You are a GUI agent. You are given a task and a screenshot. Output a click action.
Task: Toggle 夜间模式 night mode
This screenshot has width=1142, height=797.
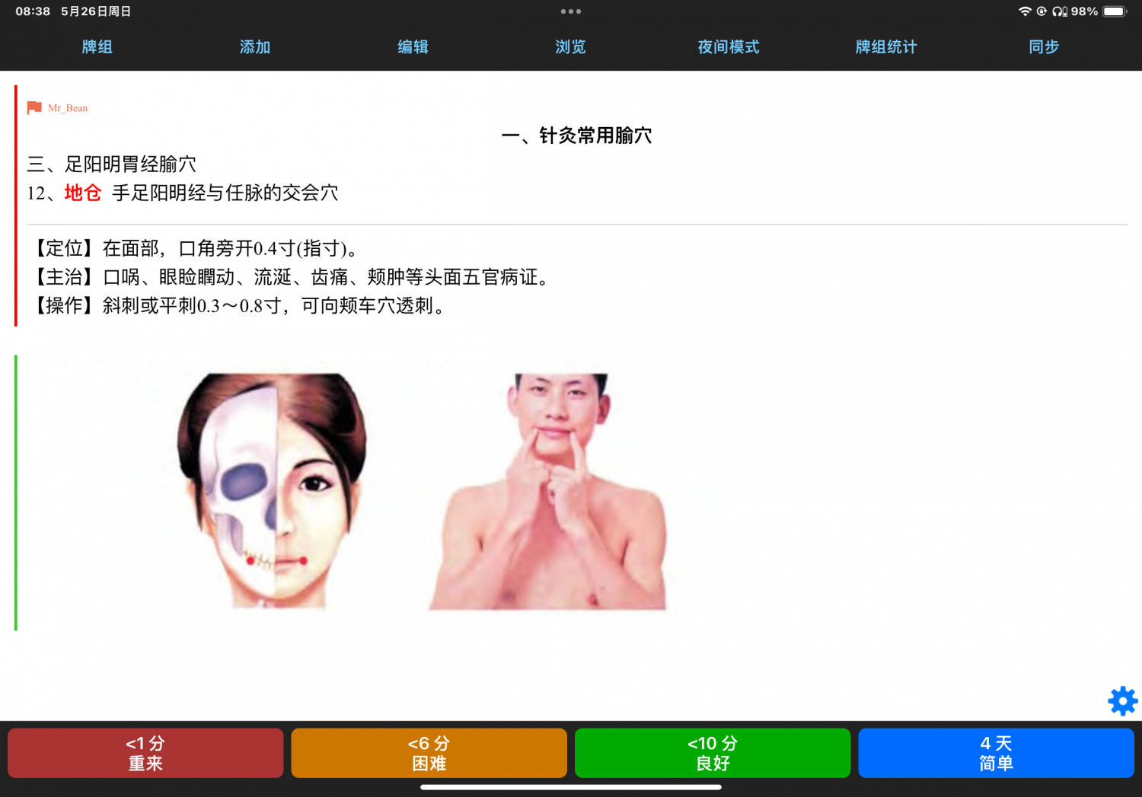(x=729, y=47)
